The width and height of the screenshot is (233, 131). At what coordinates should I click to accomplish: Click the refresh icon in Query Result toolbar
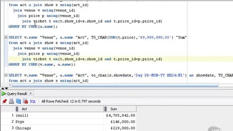(19, 101)
